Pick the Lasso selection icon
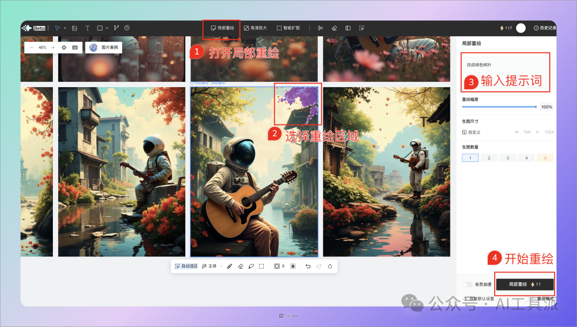The width and height of the screenshot is (577, 327). (x=251, y=266)
